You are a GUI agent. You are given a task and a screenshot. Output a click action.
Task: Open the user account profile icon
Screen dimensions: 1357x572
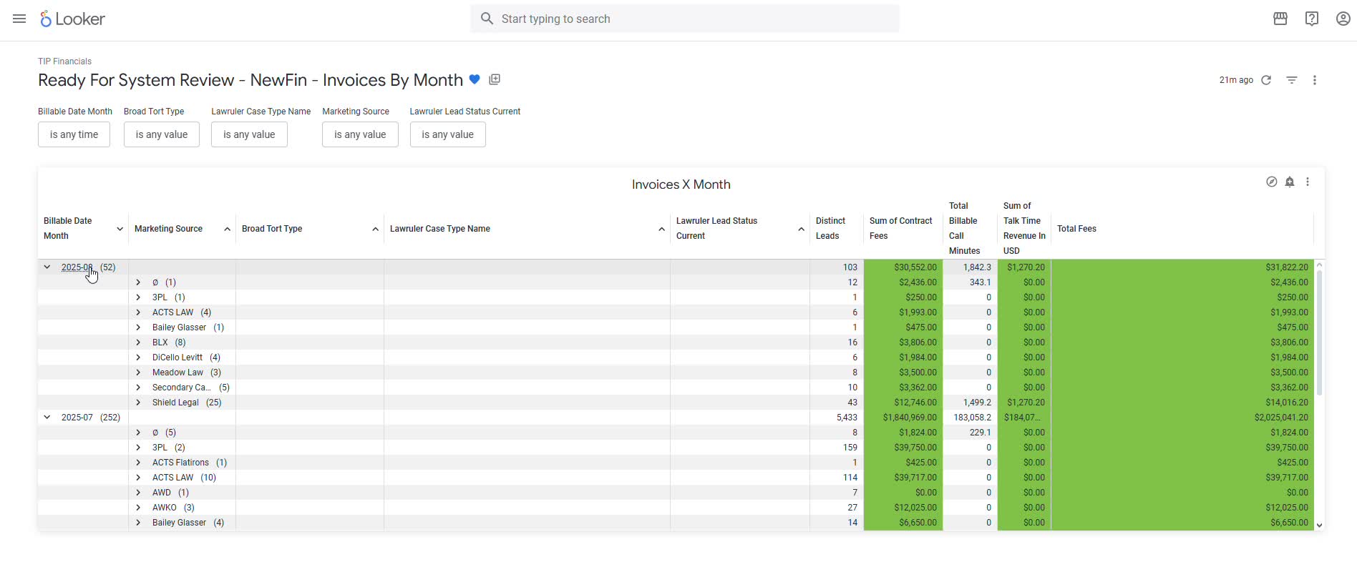pyautogui.click(x=1343, y=19)
